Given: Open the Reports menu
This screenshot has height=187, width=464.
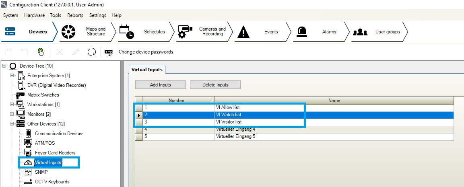Looking at the screenshot, I should click(75, 15).
